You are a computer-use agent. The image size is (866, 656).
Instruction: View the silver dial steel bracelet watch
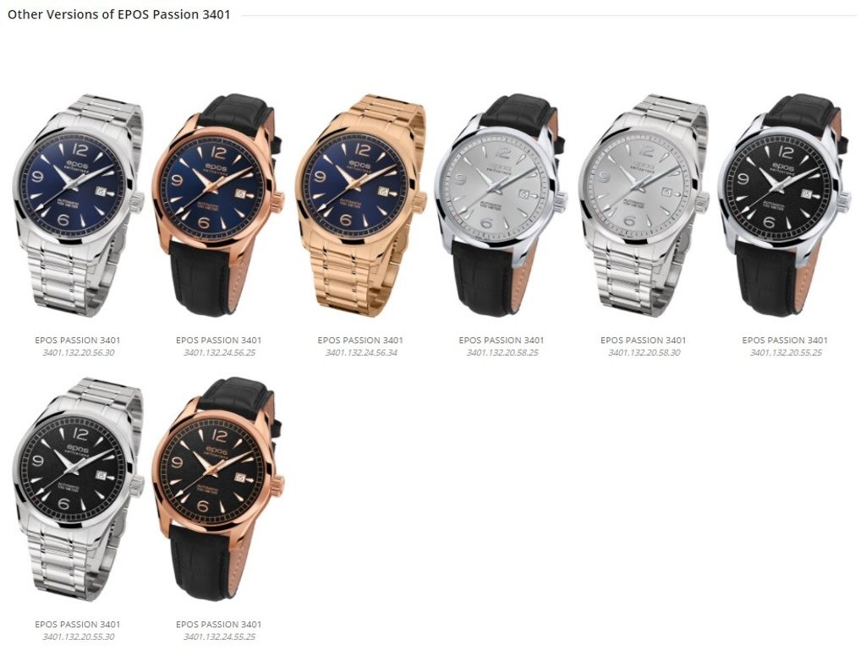click(x=644, y=205)
